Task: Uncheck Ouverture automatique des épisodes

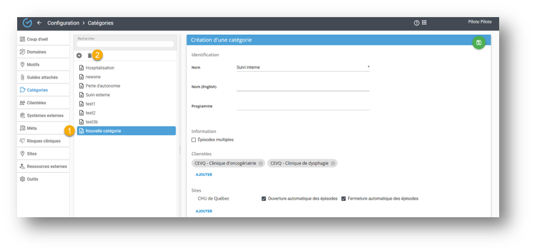Action: (264, 198)
